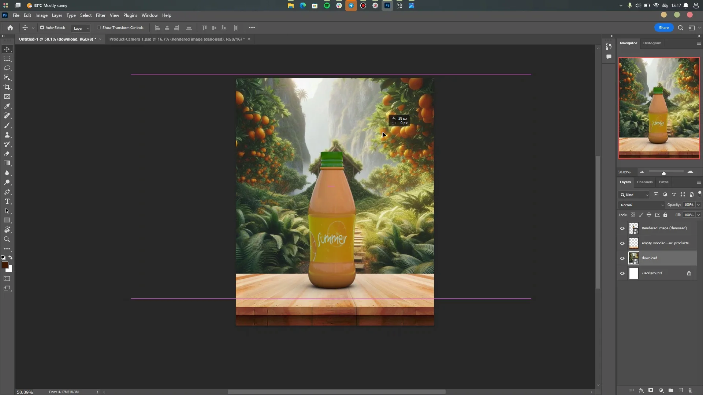This screenshot has height=395, width=703.
Task: Select the Crop tool
Action: point(7,87)
